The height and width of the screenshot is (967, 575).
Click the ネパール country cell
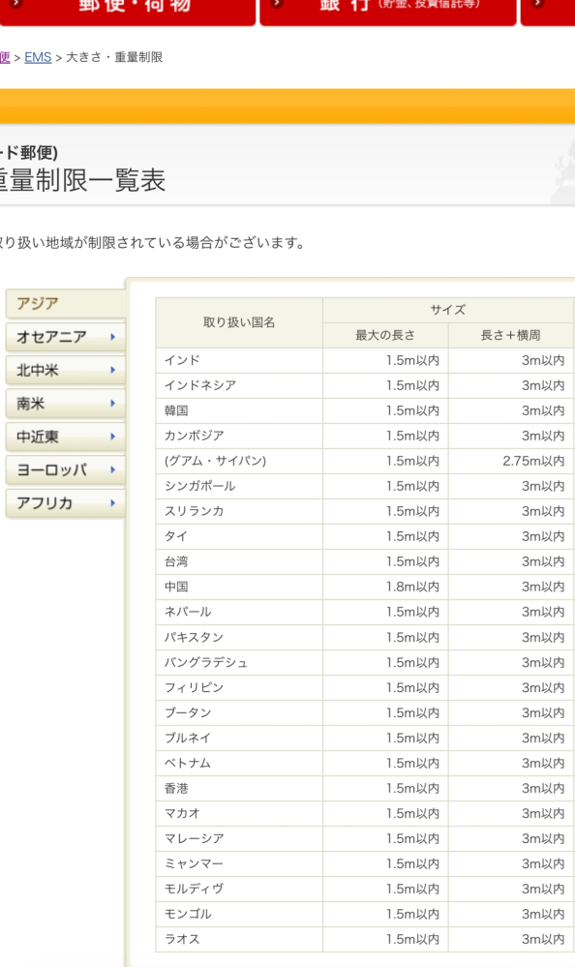click(239, 613)
